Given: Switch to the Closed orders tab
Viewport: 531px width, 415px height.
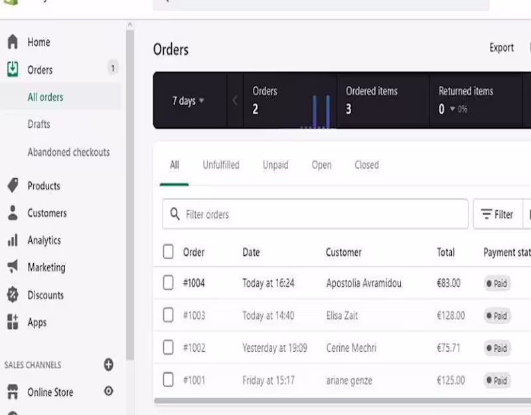Looking at the screenshot, I should pyautogui.click(x=366, y=165).
